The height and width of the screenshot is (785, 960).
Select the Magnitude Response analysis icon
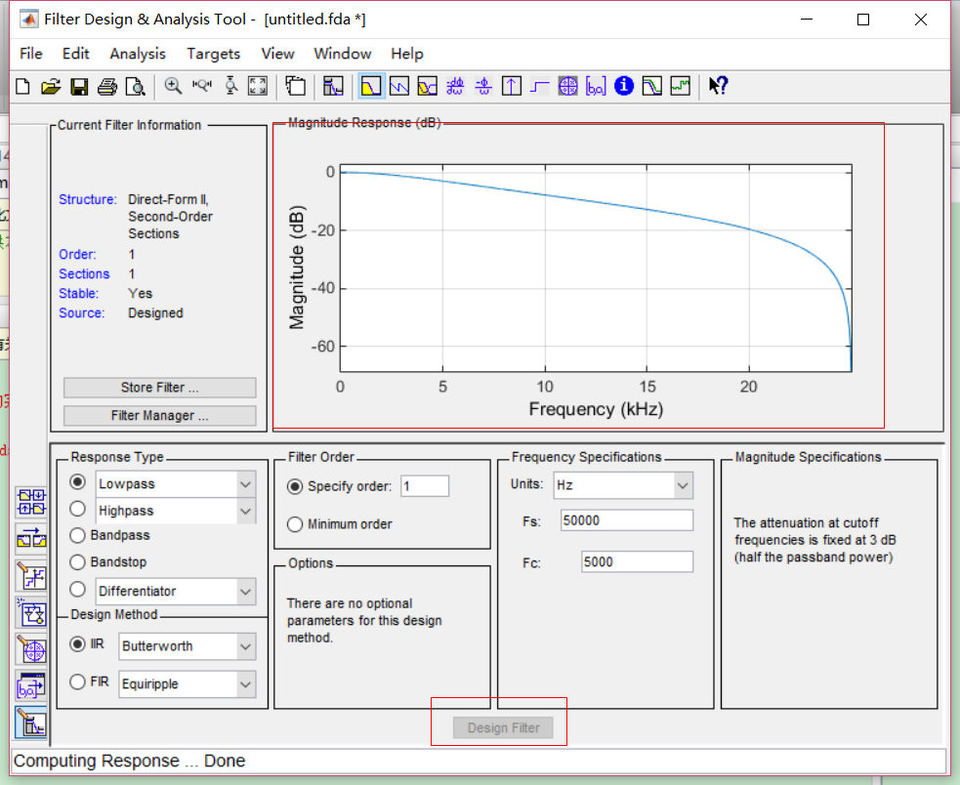(x=371, y=86)
